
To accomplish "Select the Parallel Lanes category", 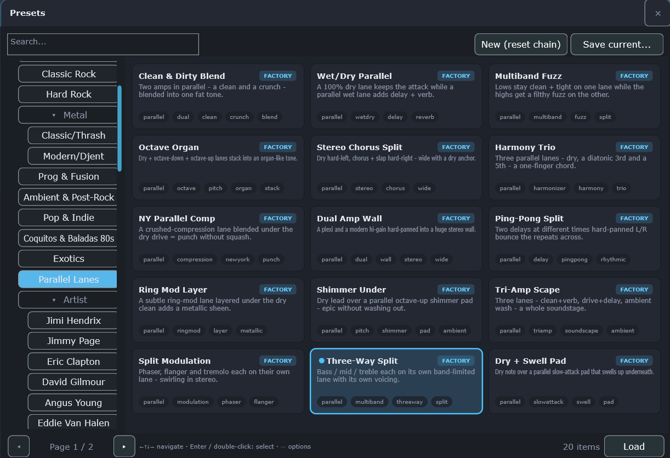I will [69, 279].
